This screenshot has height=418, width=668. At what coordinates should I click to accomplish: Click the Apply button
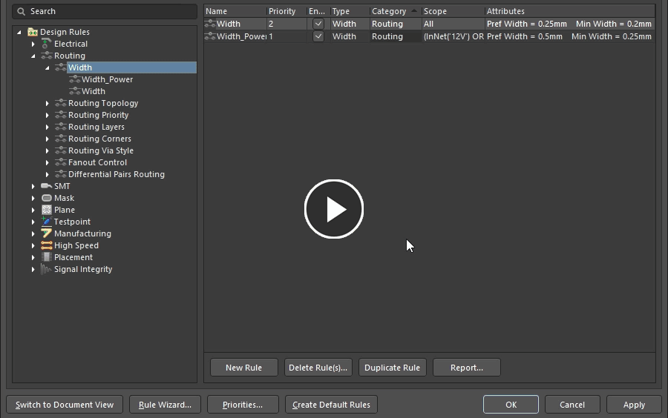click(x=634, y=405)
